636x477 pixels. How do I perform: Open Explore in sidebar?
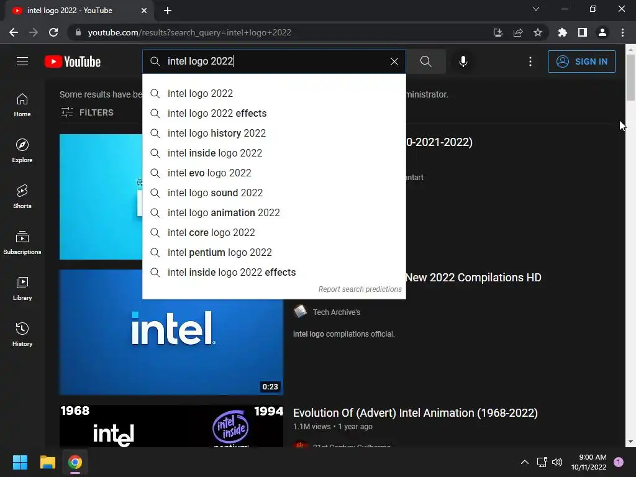(x=22, y=151)
